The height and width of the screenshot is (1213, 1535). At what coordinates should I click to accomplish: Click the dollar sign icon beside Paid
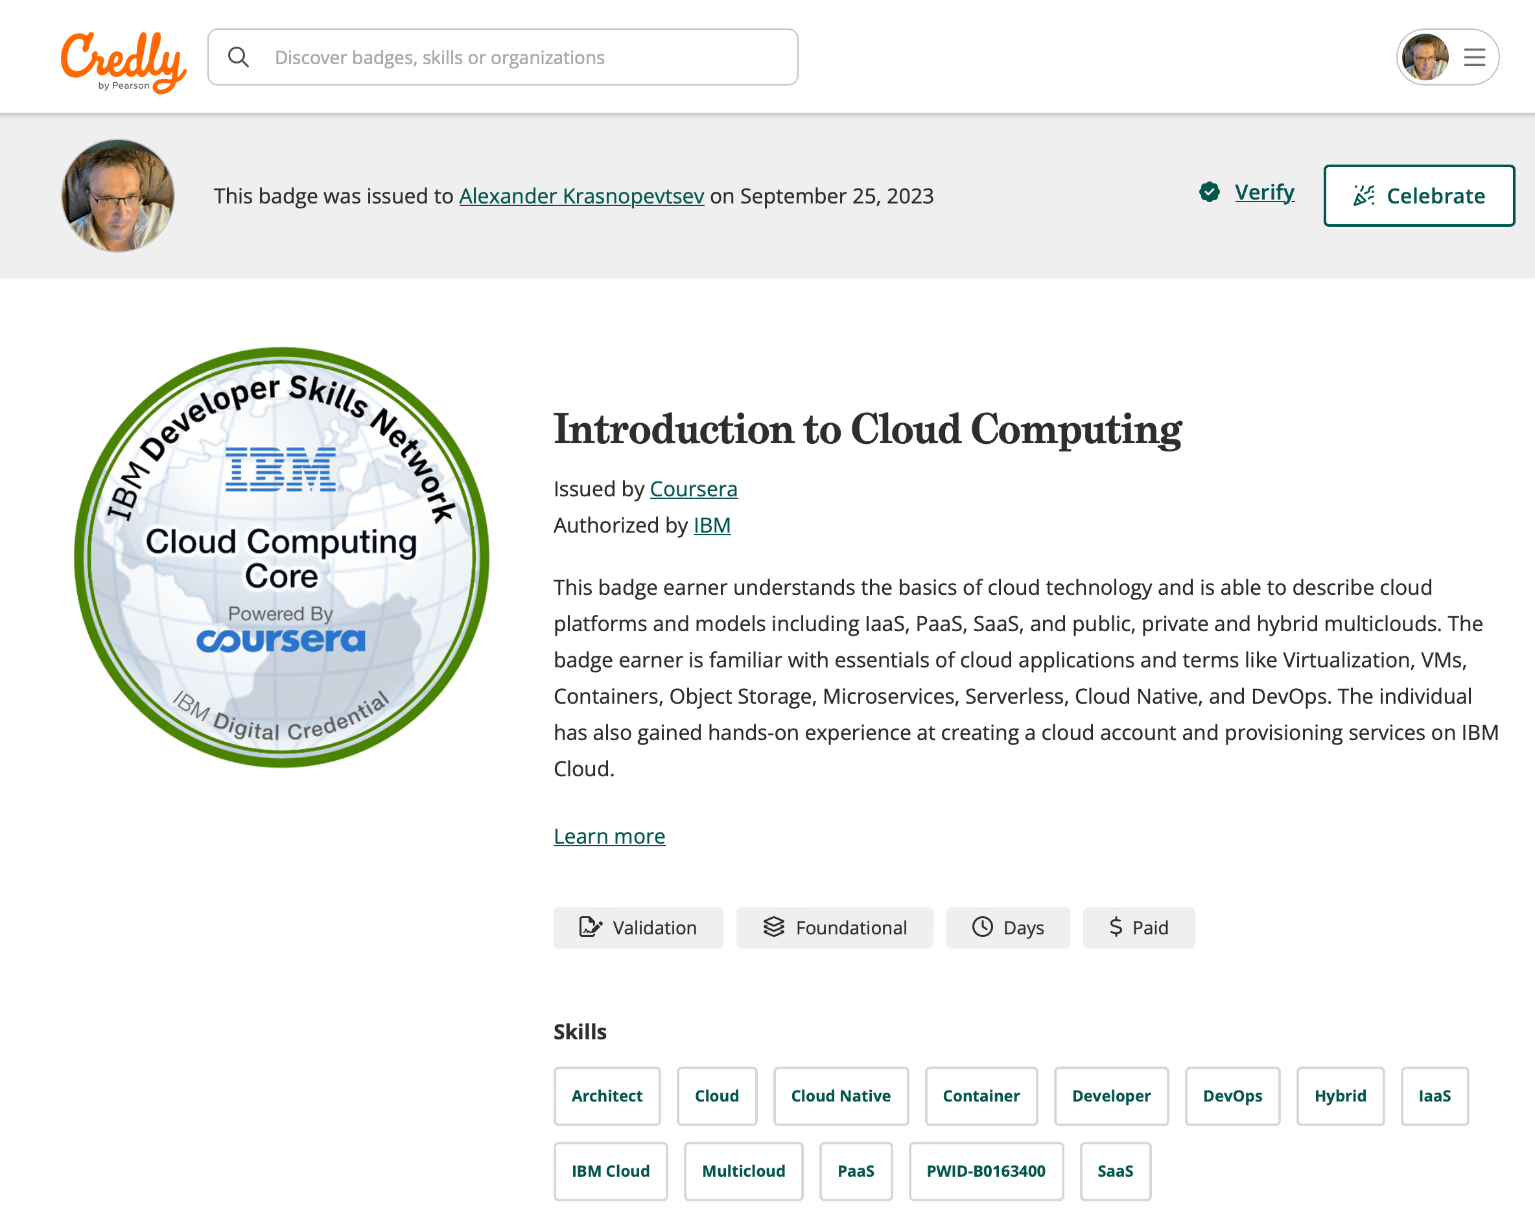click(1116, 927)
